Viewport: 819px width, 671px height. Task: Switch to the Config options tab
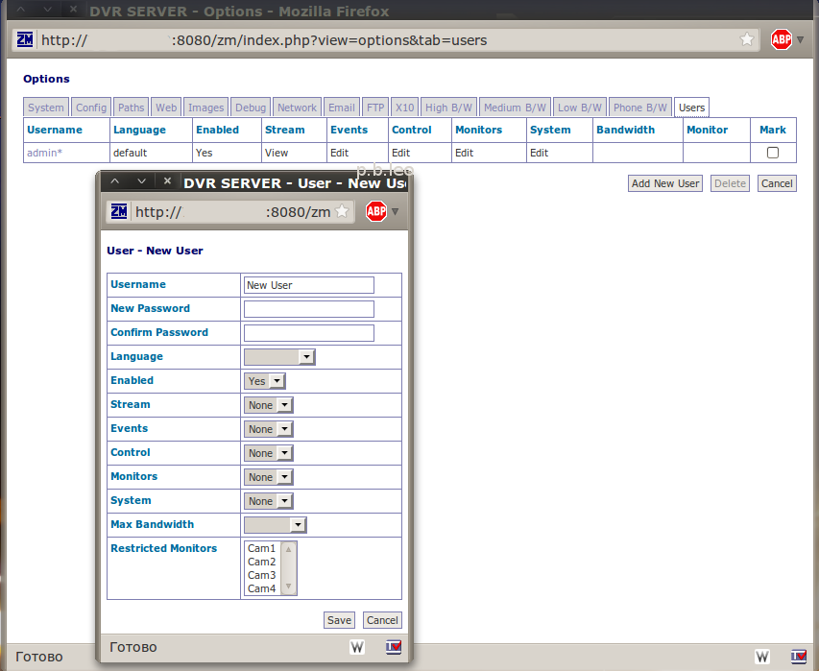(x=91, y=108)
